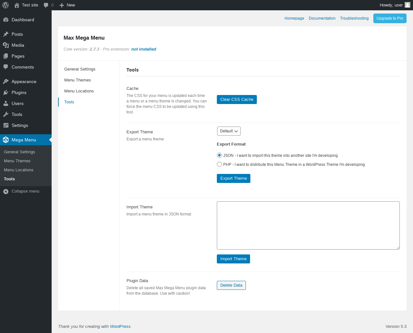This screenshot has width=413, height=333.
Task: Open Menu Themes tab in plugin panel
Action: tap(77, 80)
